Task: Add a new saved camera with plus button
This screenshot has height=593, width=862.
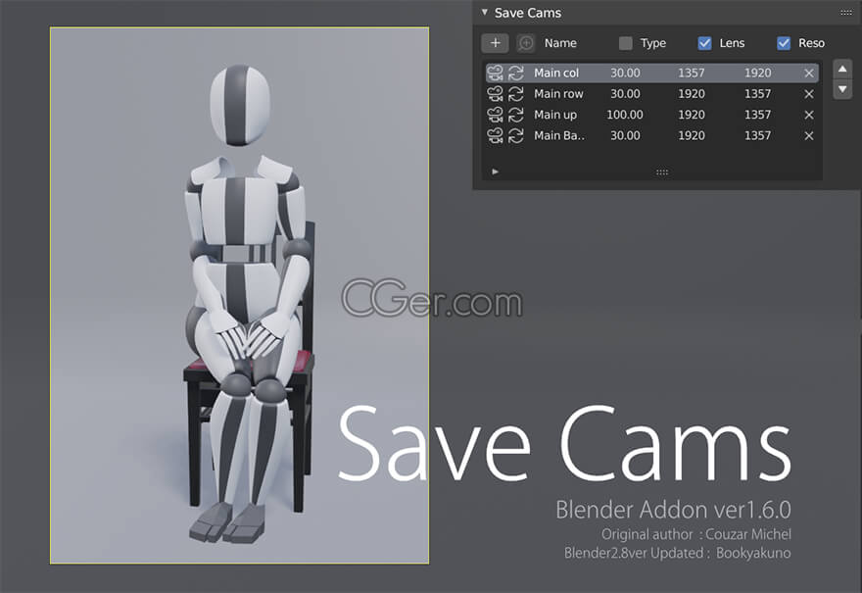Action: click(495, 43)
